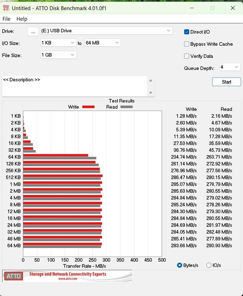The height and width of the screenshot is (296, 243).
Task: Maximize the ATTO Disk Benchmark window
Action: click(212, 8)
